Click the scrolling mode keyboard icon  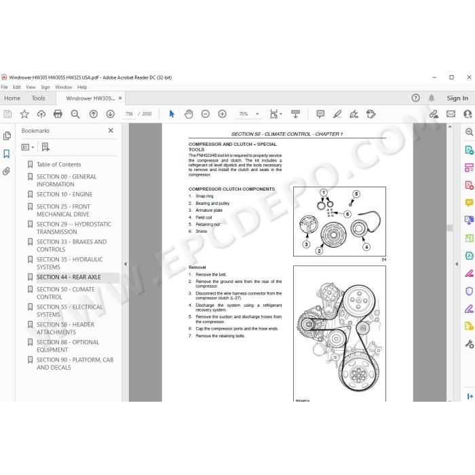[x=295, y=114]
